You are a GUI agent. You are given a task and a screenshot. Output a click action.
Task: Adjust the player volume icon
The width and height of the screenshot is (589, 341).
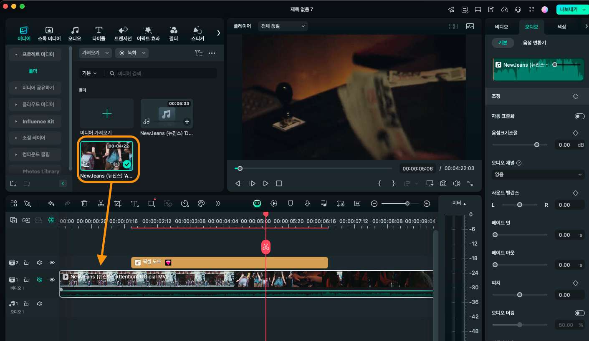[457, 183]
